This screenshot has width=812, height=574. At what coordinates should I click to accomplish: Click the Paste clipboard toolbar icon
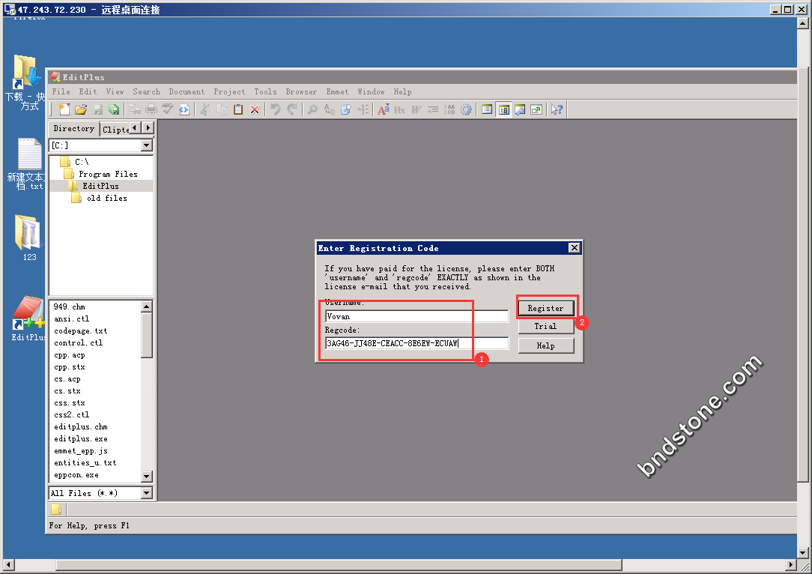click(238, 109)
